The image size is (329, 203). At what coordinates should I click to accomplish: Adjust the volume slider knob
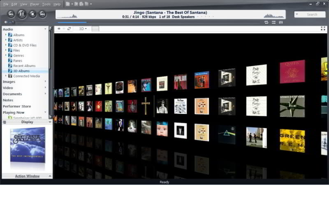pyautogui.click(x=13, y=22)
